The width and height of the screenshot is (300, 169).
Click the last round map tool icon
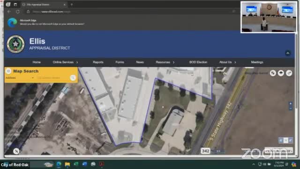click(x=289, y=73)
